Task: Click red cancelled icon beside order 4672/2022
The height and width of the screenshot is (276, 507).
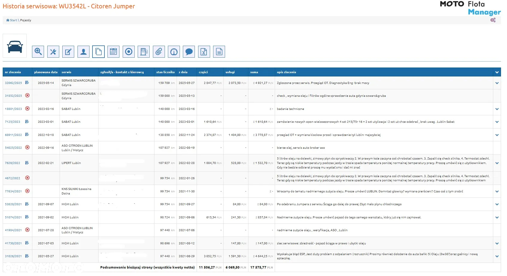Action: (27, 178)
